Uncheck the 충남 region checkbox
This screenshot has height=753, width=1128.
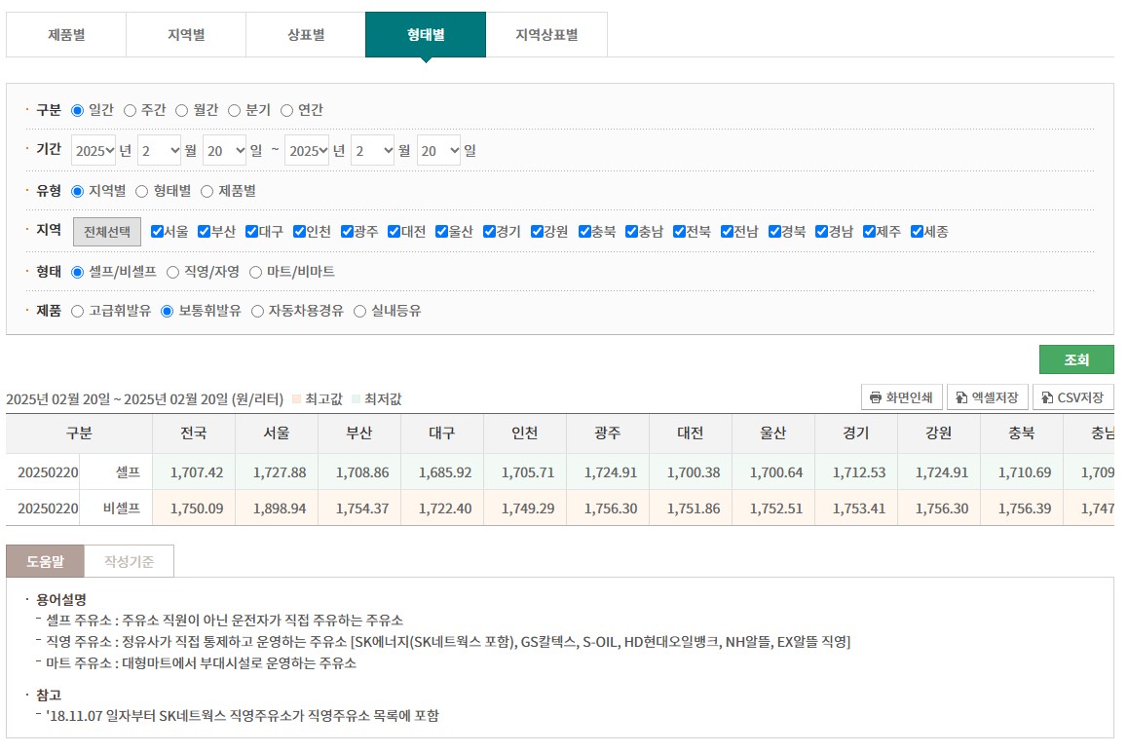pyautogui.click(x=631, y=232)
